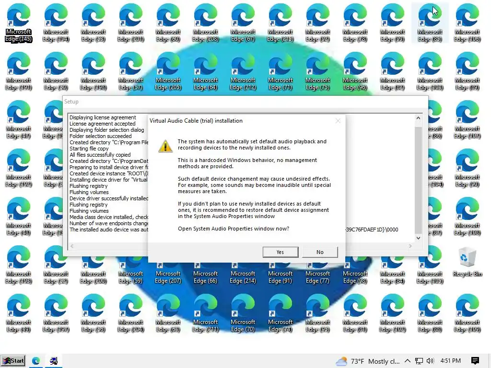Select the Recycle Bin desktop icon
This screenshot has width=491, height=368.
click(467, 262)
